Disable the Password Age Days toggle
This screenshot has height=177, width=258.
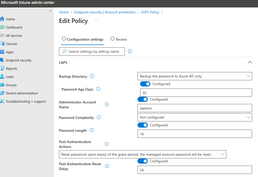145,84
